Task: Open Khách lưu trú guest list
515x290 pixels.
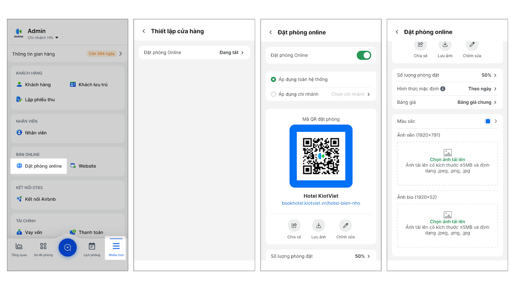Action: 89,84
